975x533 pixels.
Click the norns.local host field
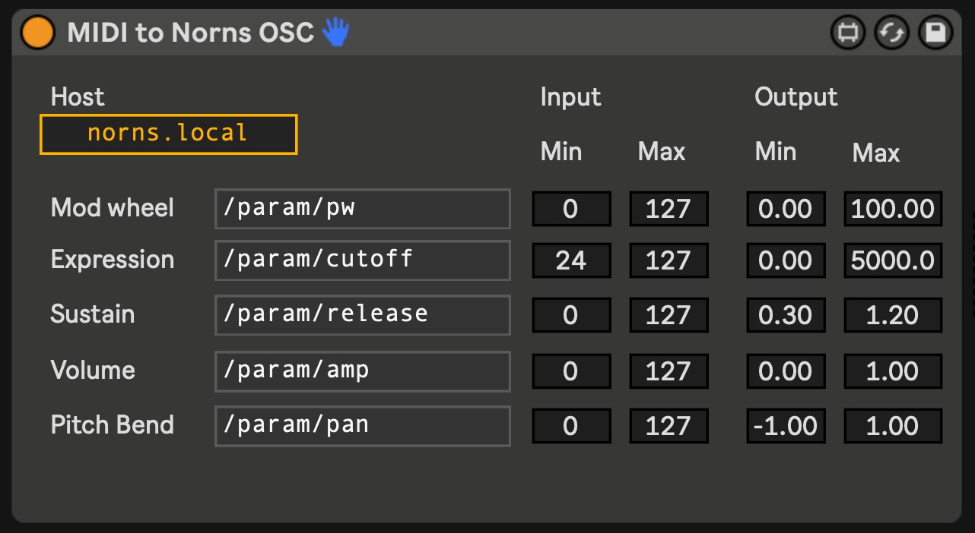168,134
